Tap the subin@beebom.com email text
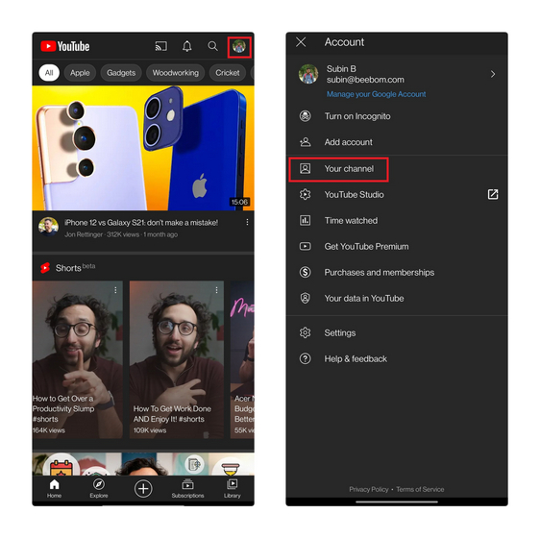 tap(365, 80)
